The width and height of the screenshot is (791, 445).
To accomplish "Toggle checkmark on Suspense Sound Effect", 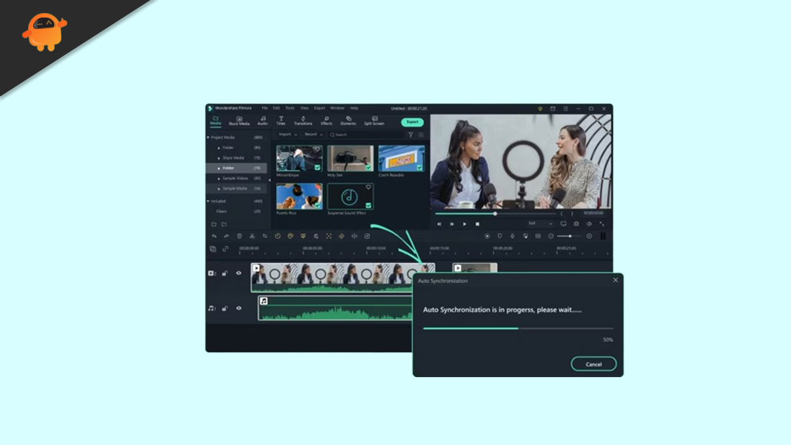I will (369, 206).
